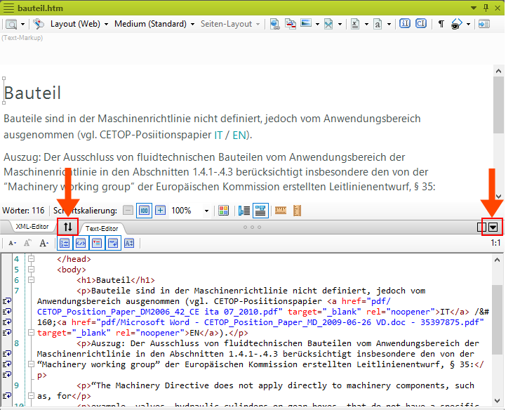Click the IT link in the preview
The image size is (520, 410).
(218, 135)
